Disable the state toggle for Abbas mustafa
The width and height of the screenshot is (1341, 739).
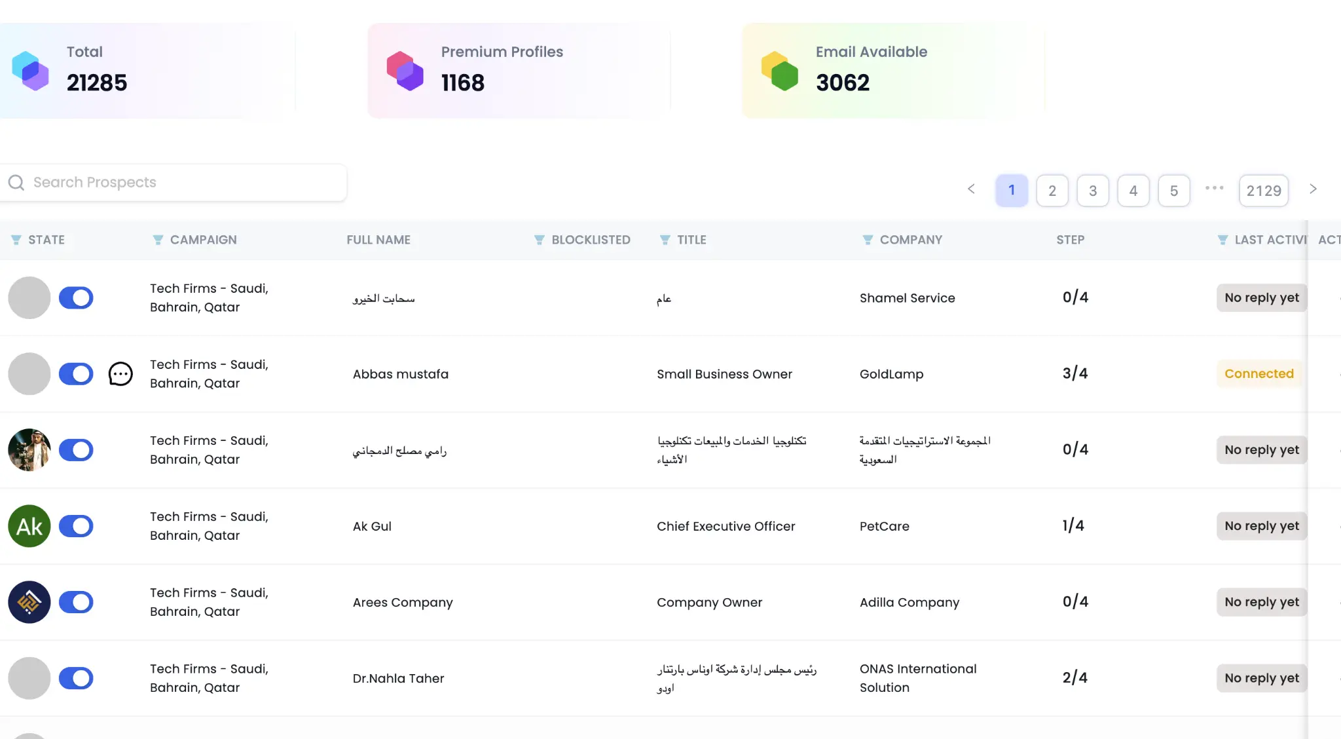click(76, 374)
